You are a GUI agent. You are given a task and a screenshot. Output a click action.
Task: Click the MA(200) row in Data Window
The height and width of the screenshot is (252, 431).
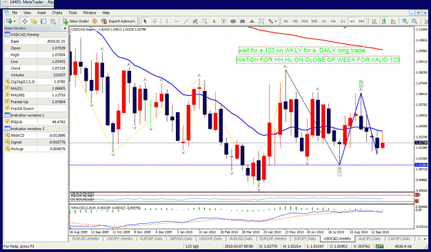[35, 95]
